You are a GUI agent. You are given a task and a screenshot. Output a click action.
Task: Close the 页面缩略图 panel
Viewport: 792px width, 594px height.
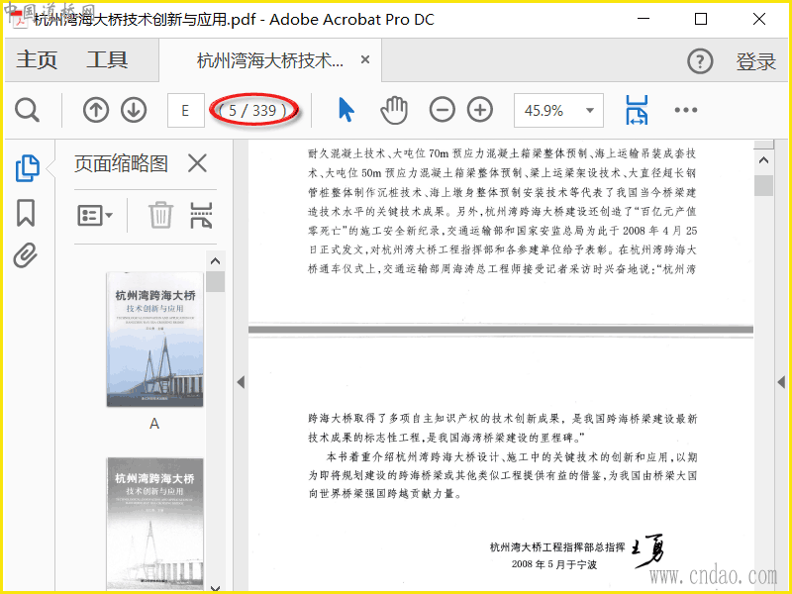(x=197, y=163)
